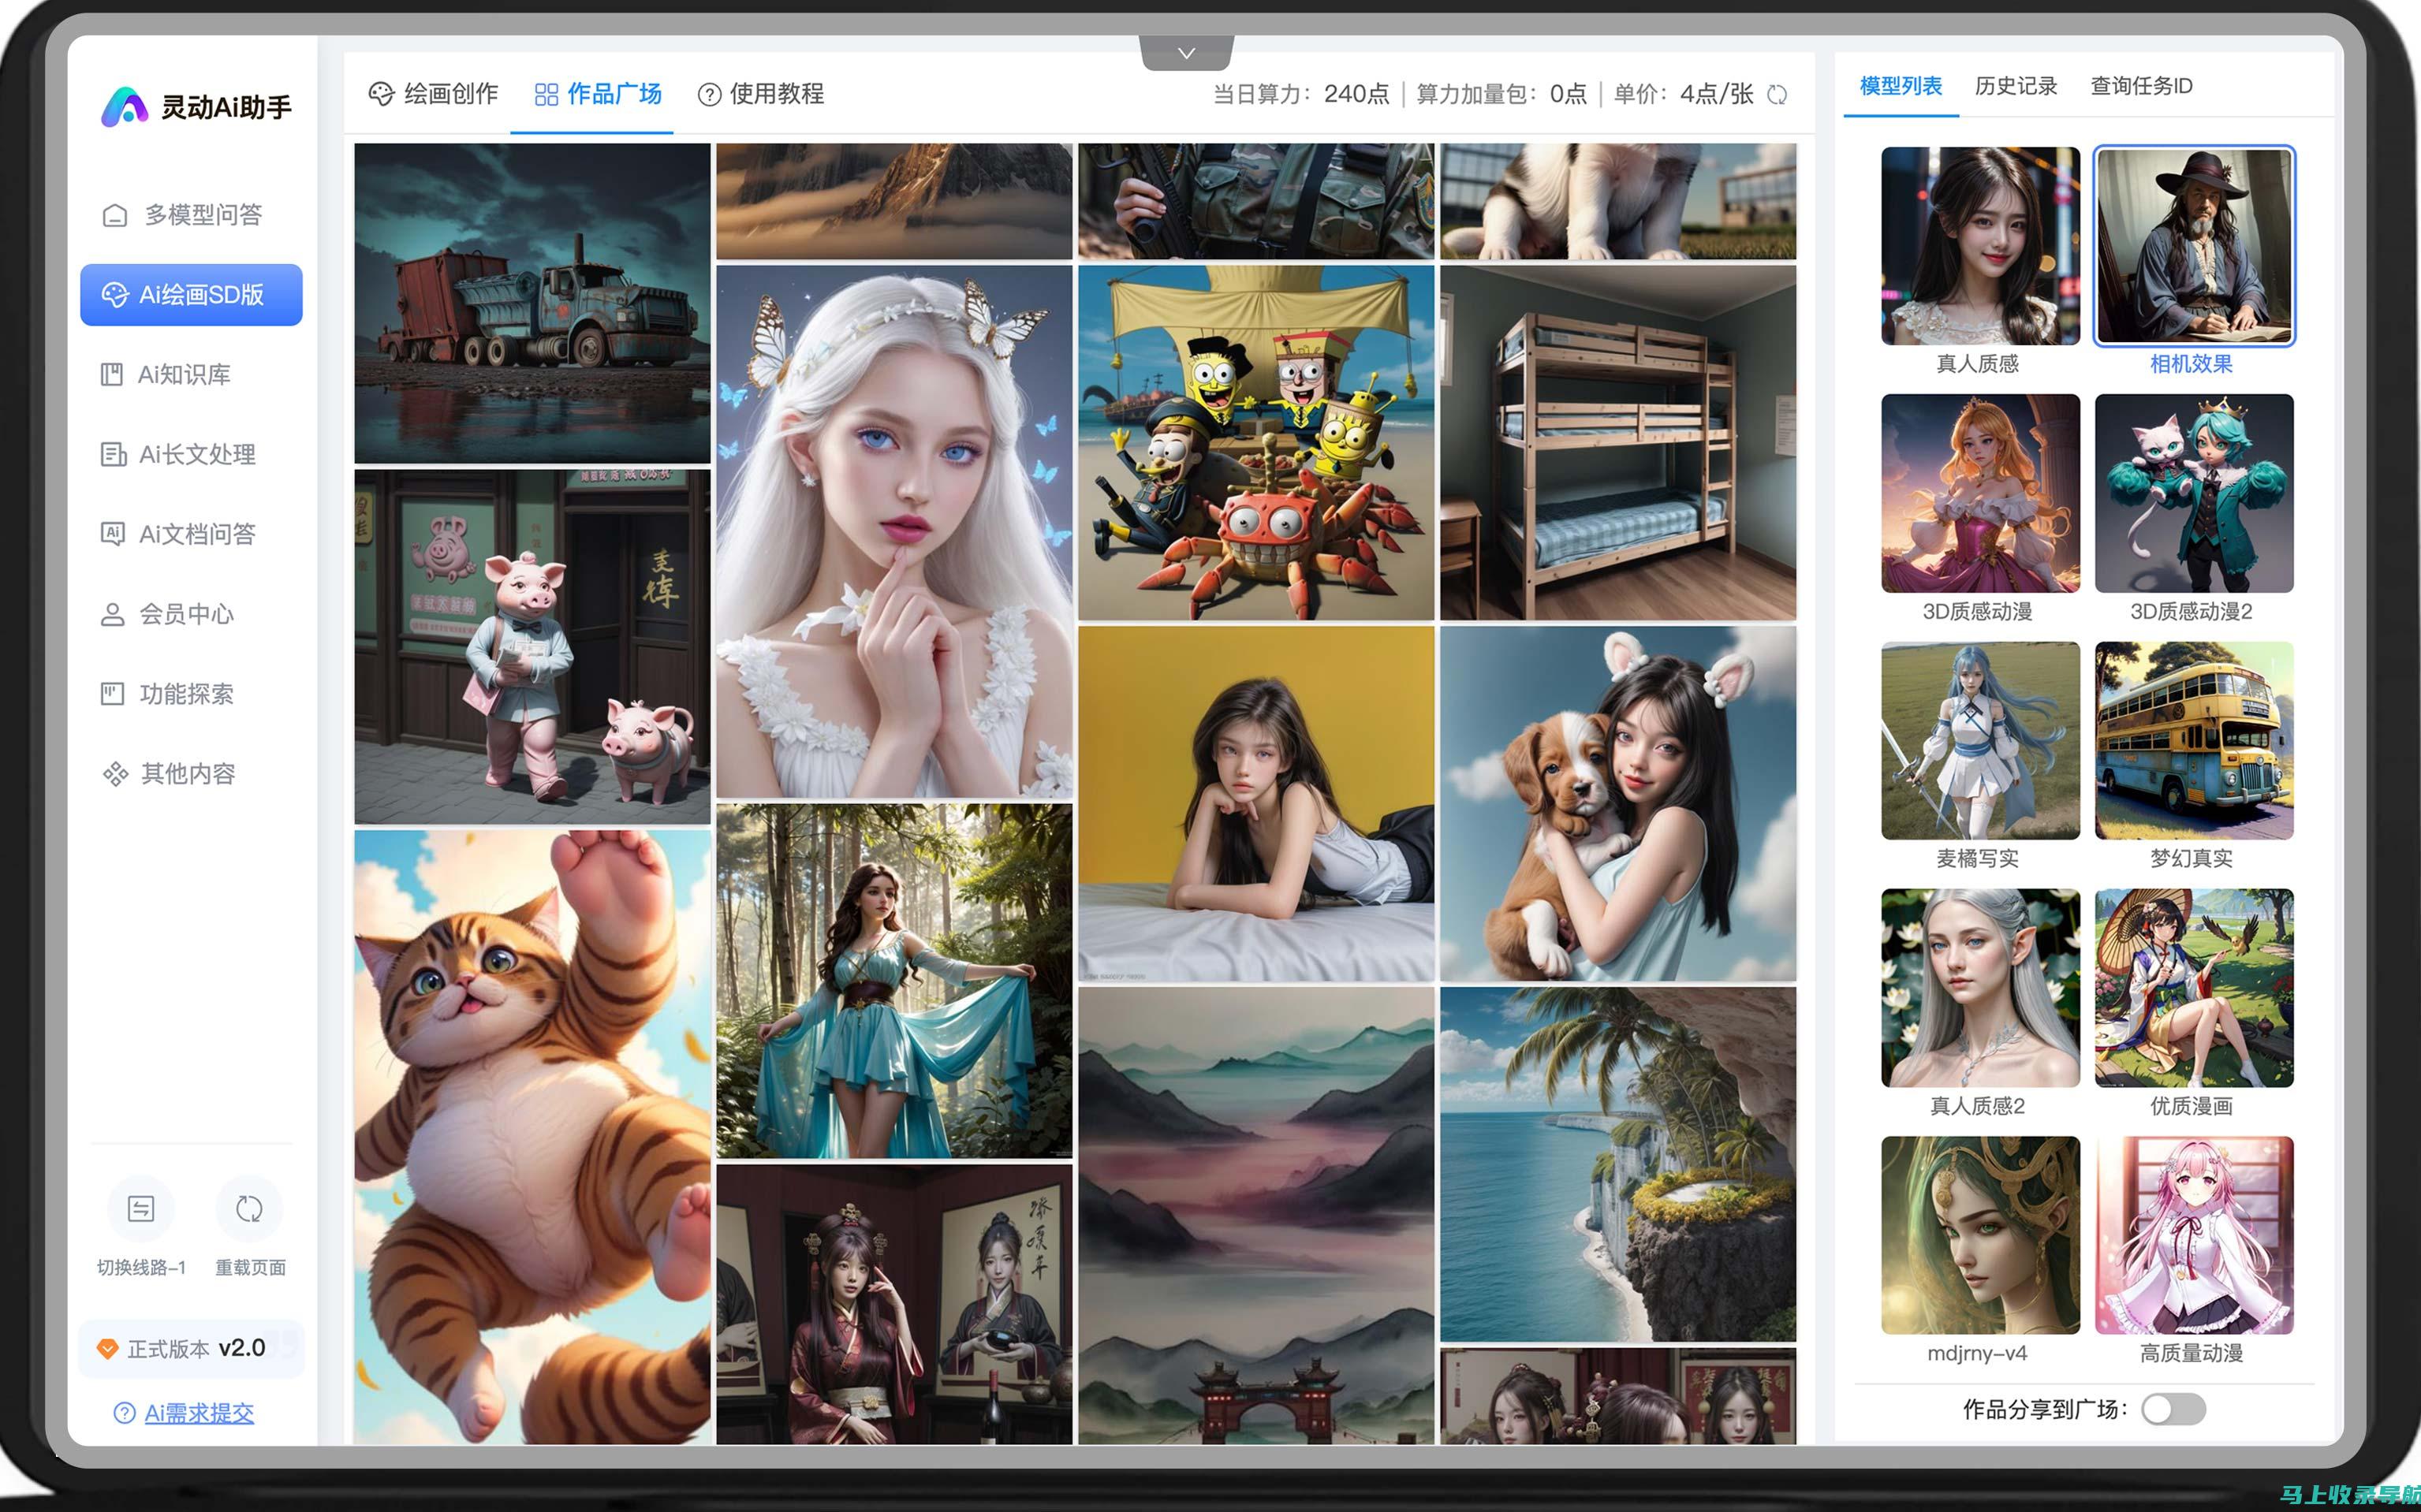This screenshot has width=2421, height=1512.
Task: Choose the 3D质感动漫 model thumbnail
Action: [x=1980, y=493]
